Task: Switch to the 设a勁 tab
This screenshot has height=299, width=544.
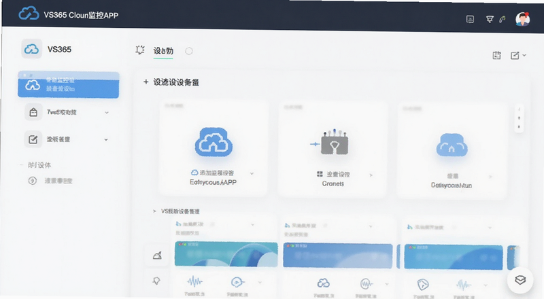Action: pos(163,51)
